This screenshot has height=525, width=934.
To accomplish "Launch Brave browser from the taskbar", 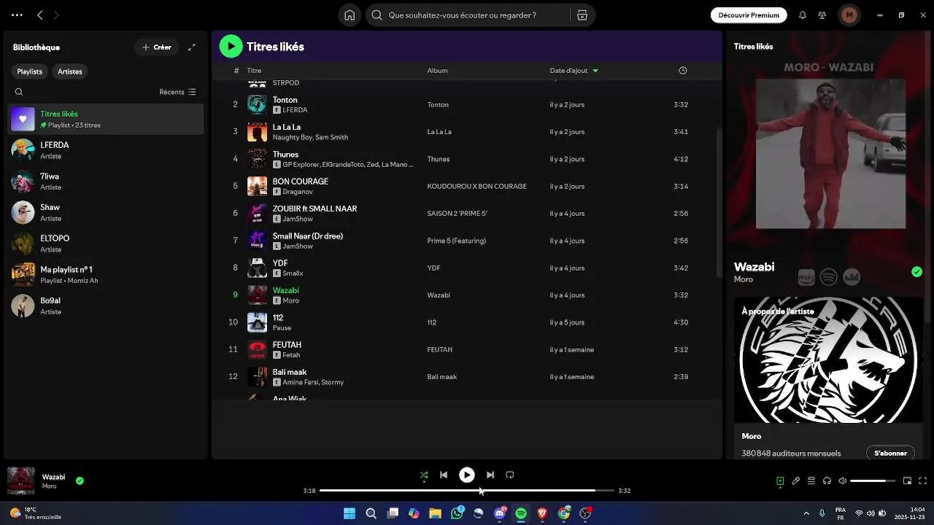I will [x=542, y=513].
